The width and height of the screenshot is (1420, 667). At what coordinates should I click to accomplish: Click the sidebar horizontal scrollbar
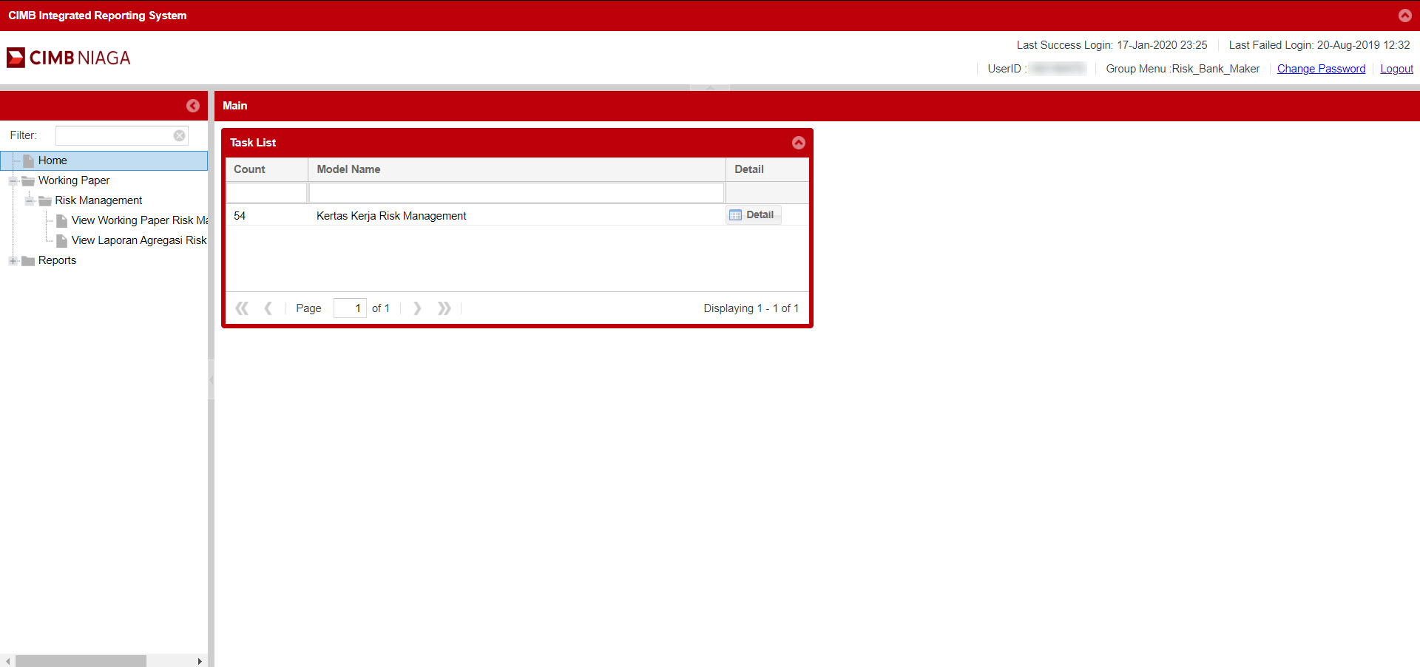(x=81, y=660)
